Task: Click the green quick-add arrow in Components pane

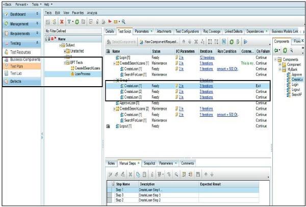Action: [276, 50]
